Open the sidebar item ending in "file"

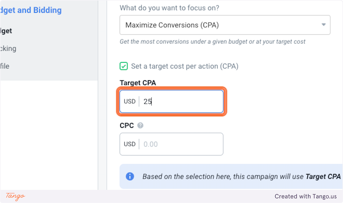point(5,66)
